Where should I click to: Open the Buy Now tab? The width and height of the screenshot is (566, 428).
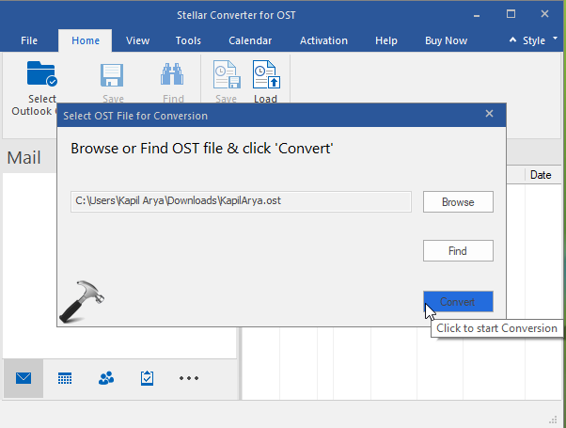point(447,40)
